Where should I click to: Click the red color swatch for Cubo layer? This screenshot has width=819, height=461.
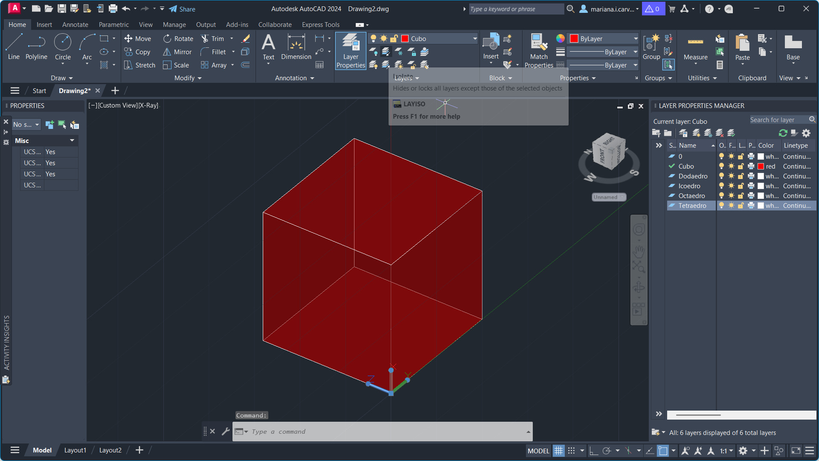[761, 166]
